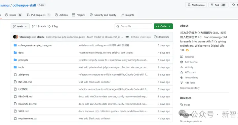Click file icon beside README_EN.md
238x125 pixels.
(x=15, y=104)
